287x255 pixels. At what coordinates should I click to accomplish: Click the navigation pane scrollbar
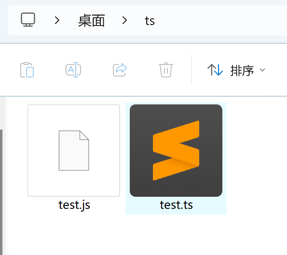(1, 191)
